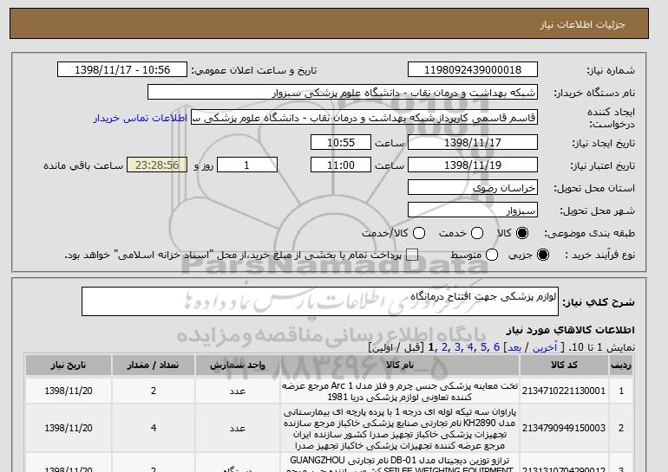Click the general description text area

320,301
